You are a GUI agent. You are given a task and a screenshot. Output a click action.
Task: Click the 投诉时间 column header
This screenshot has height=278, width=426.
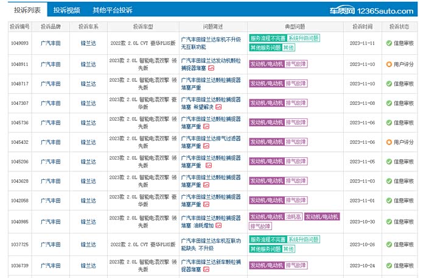point(362,26)
